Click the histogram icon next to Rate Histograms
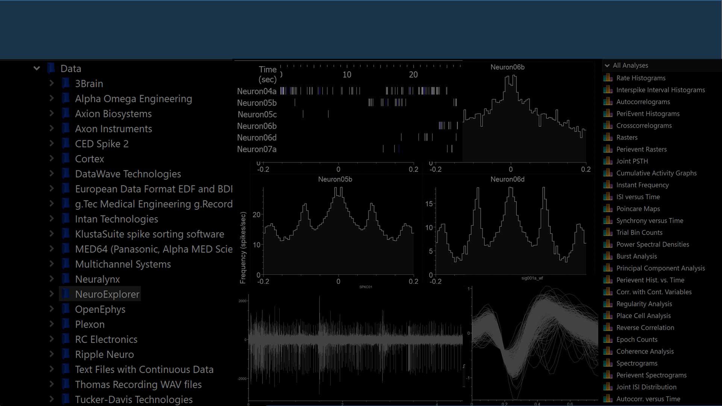This screenshot has height=406, width=722. [608, 78]
